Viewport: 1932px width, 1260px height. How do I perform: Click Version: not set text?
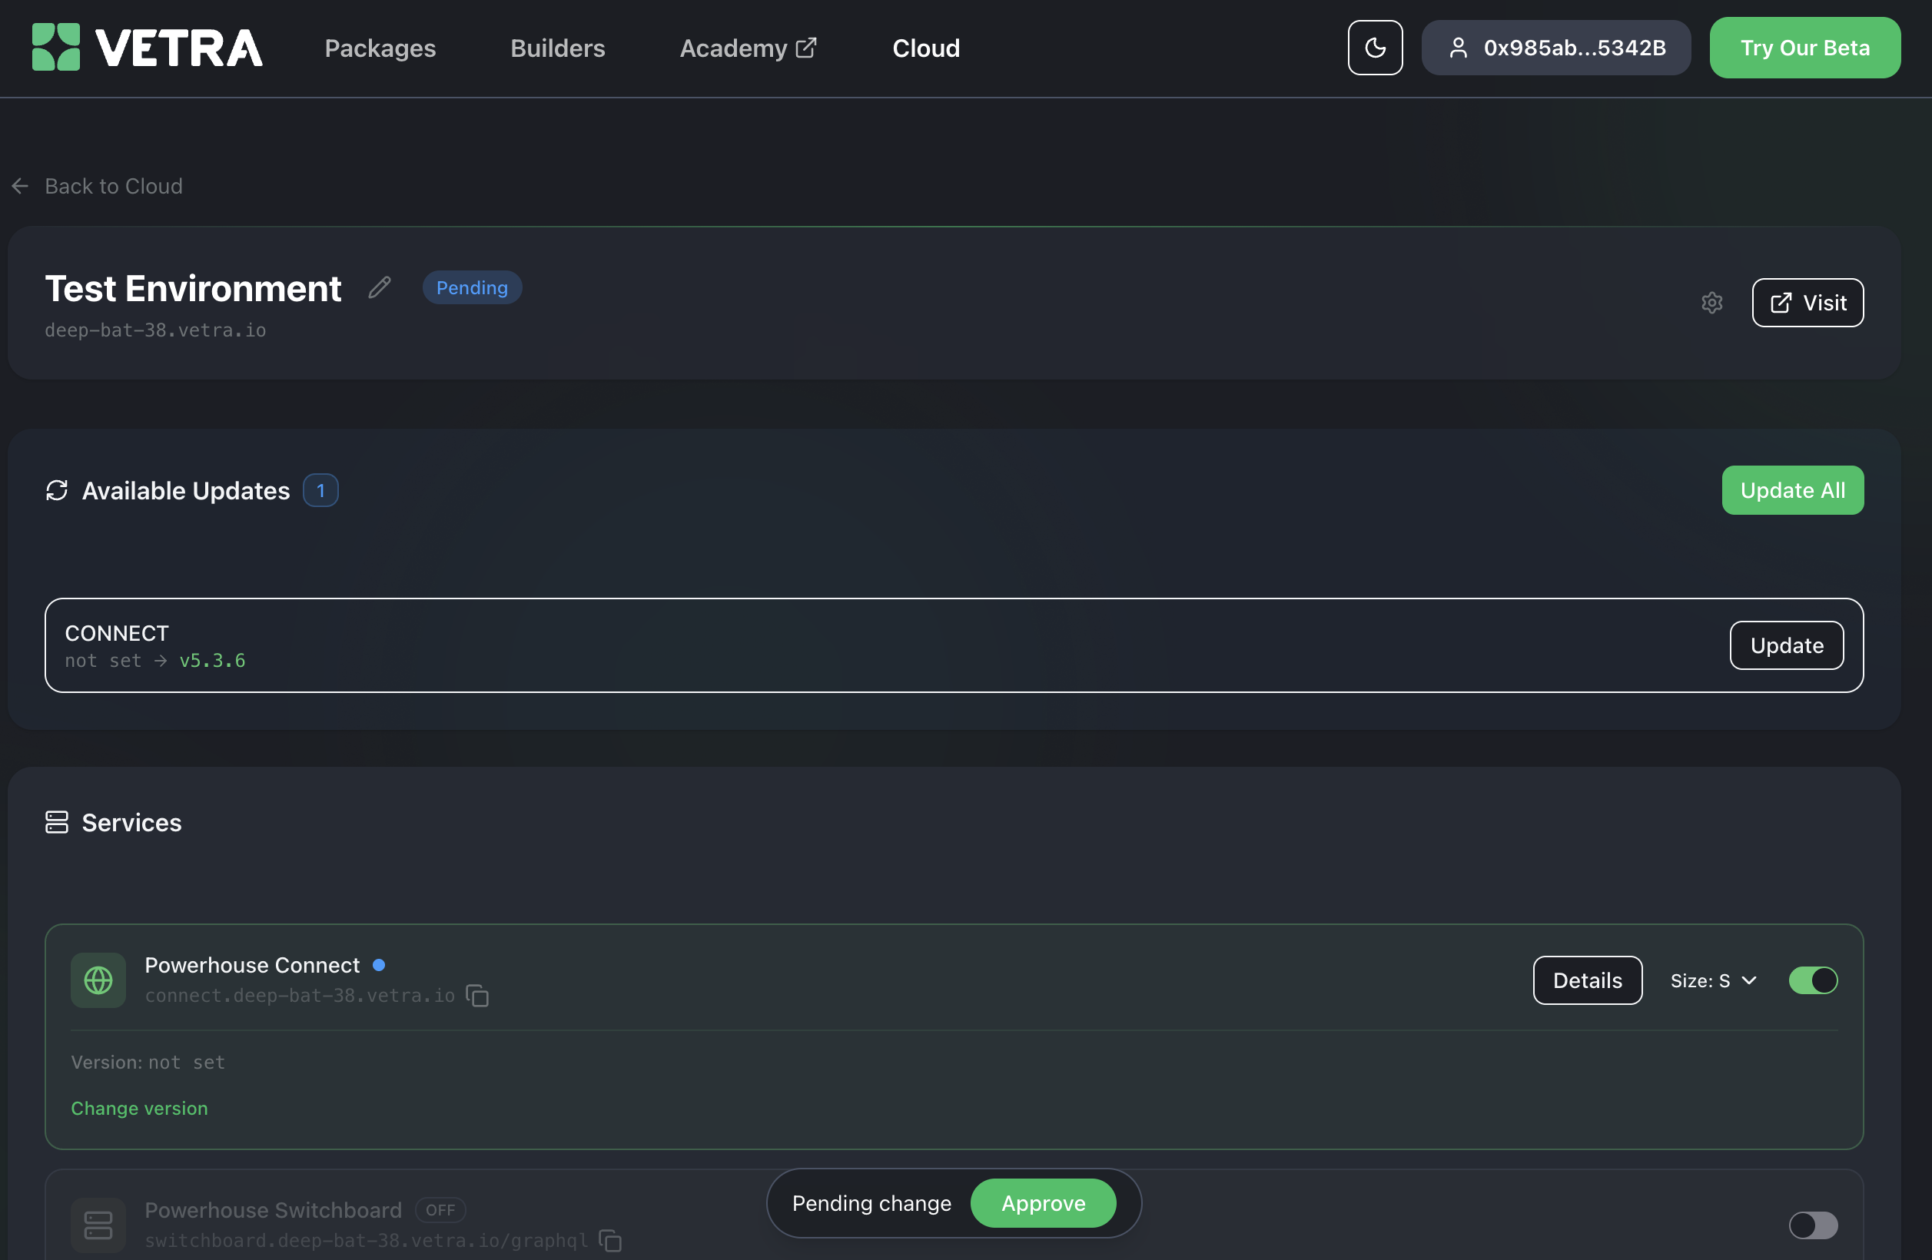pos(148,1062)
